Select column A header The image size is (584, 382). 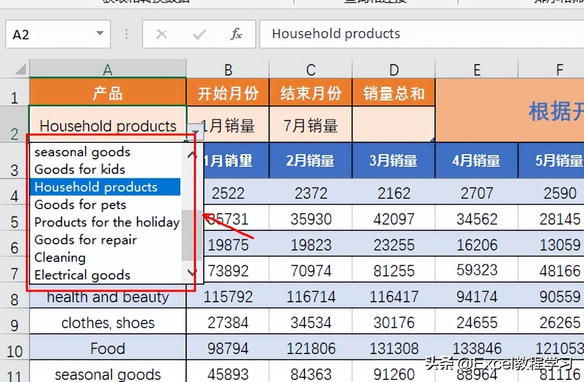(x=108, y=69)
